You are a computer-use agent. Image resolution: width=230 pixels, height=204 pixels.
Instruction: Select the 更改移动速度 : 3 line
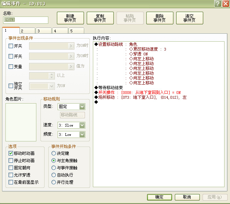148,49
